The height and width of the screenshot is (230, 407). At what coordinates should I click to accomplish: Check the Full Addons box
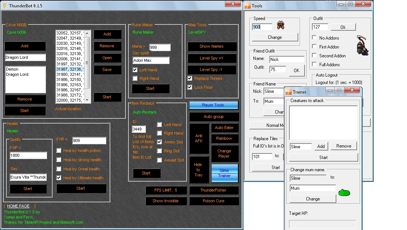tap(314, 64)
